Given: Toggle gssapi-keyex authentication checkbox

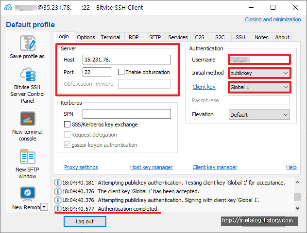Looking at the screenshot, I should [67, 145].
